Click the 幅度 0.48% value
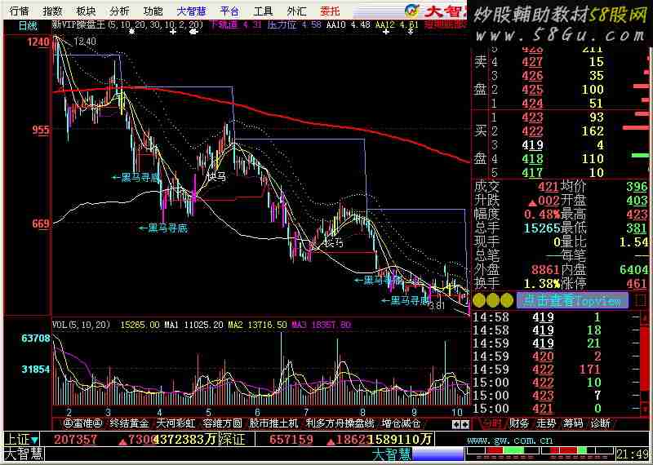This screenshot has height=465, width=653. point(542,215)
